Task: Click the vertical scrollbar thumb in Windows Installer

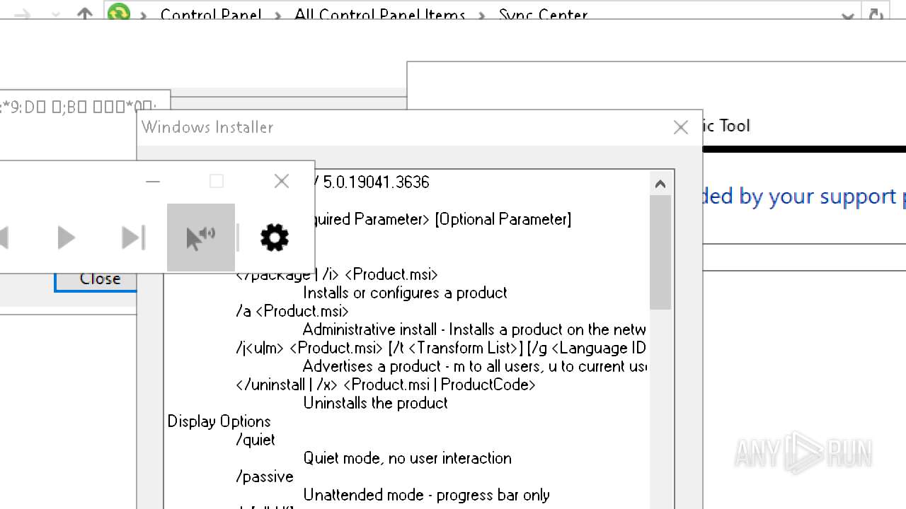Action: [660, 252]
